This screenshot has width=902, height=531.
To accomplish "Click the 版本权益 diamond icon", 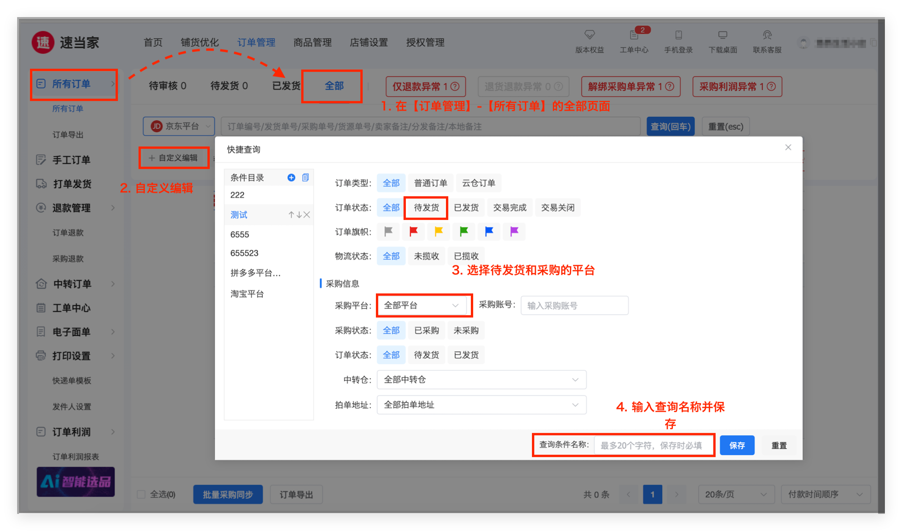I will [590, 35].
